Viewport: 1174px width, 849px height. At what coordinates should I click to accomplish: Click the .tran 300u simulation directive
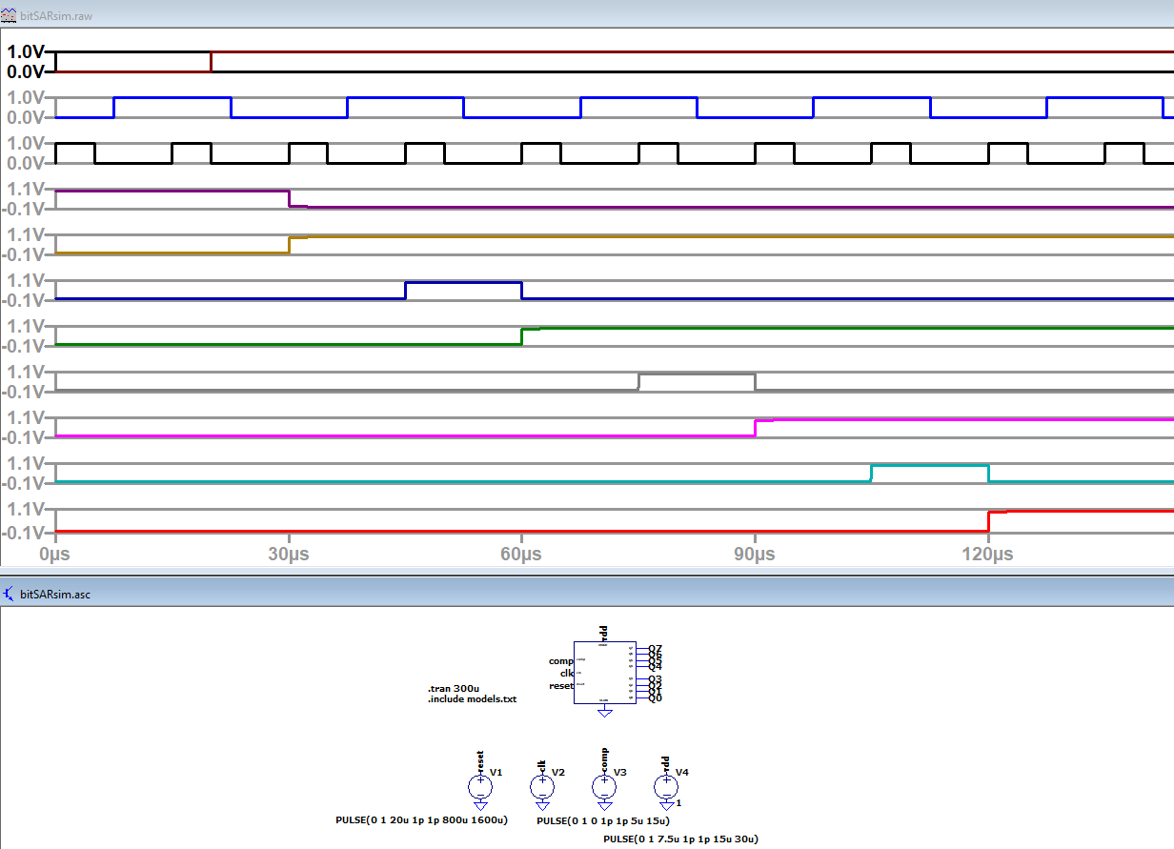pos(454,688)
